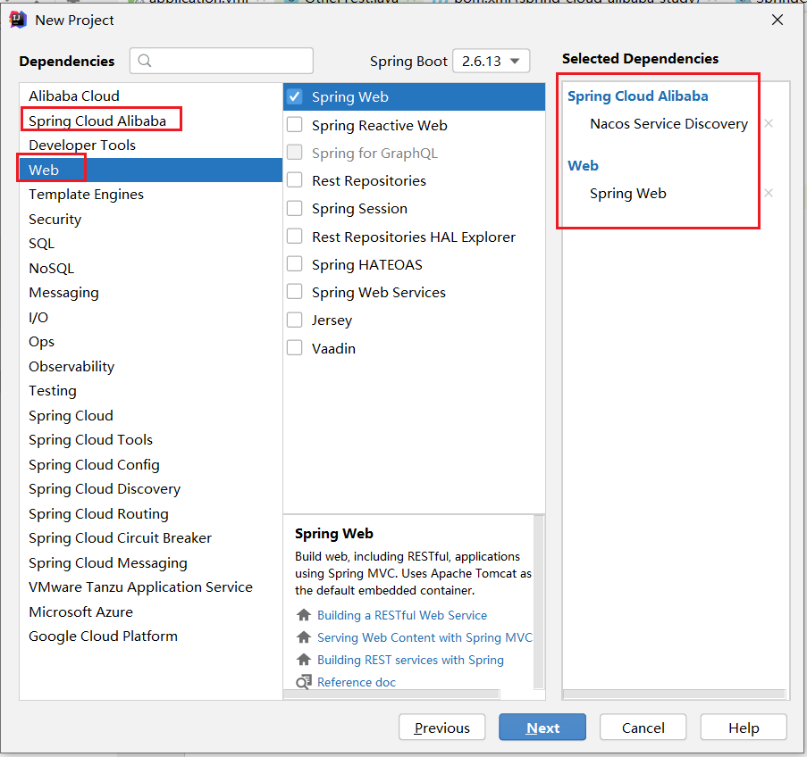
Task: Select the Developer Tools category
Action: (x=151, y=145)
